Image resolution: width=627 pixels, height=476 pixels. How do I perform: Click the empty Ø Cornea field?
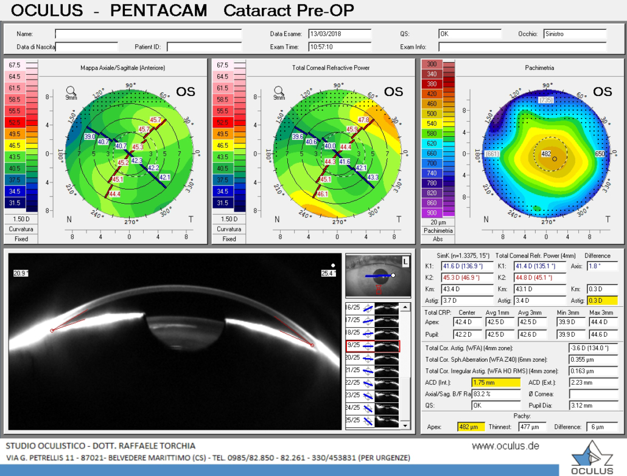[x=594, y=394]
